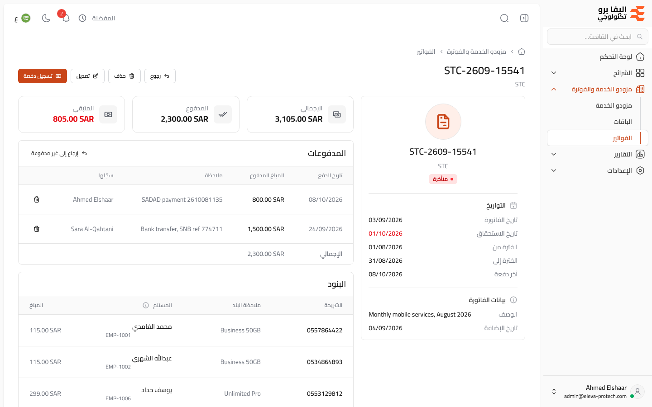This screenshot has width=652, height=407.
Task: Click the search magnifier icon in top bar
Action: coord(504,18)
